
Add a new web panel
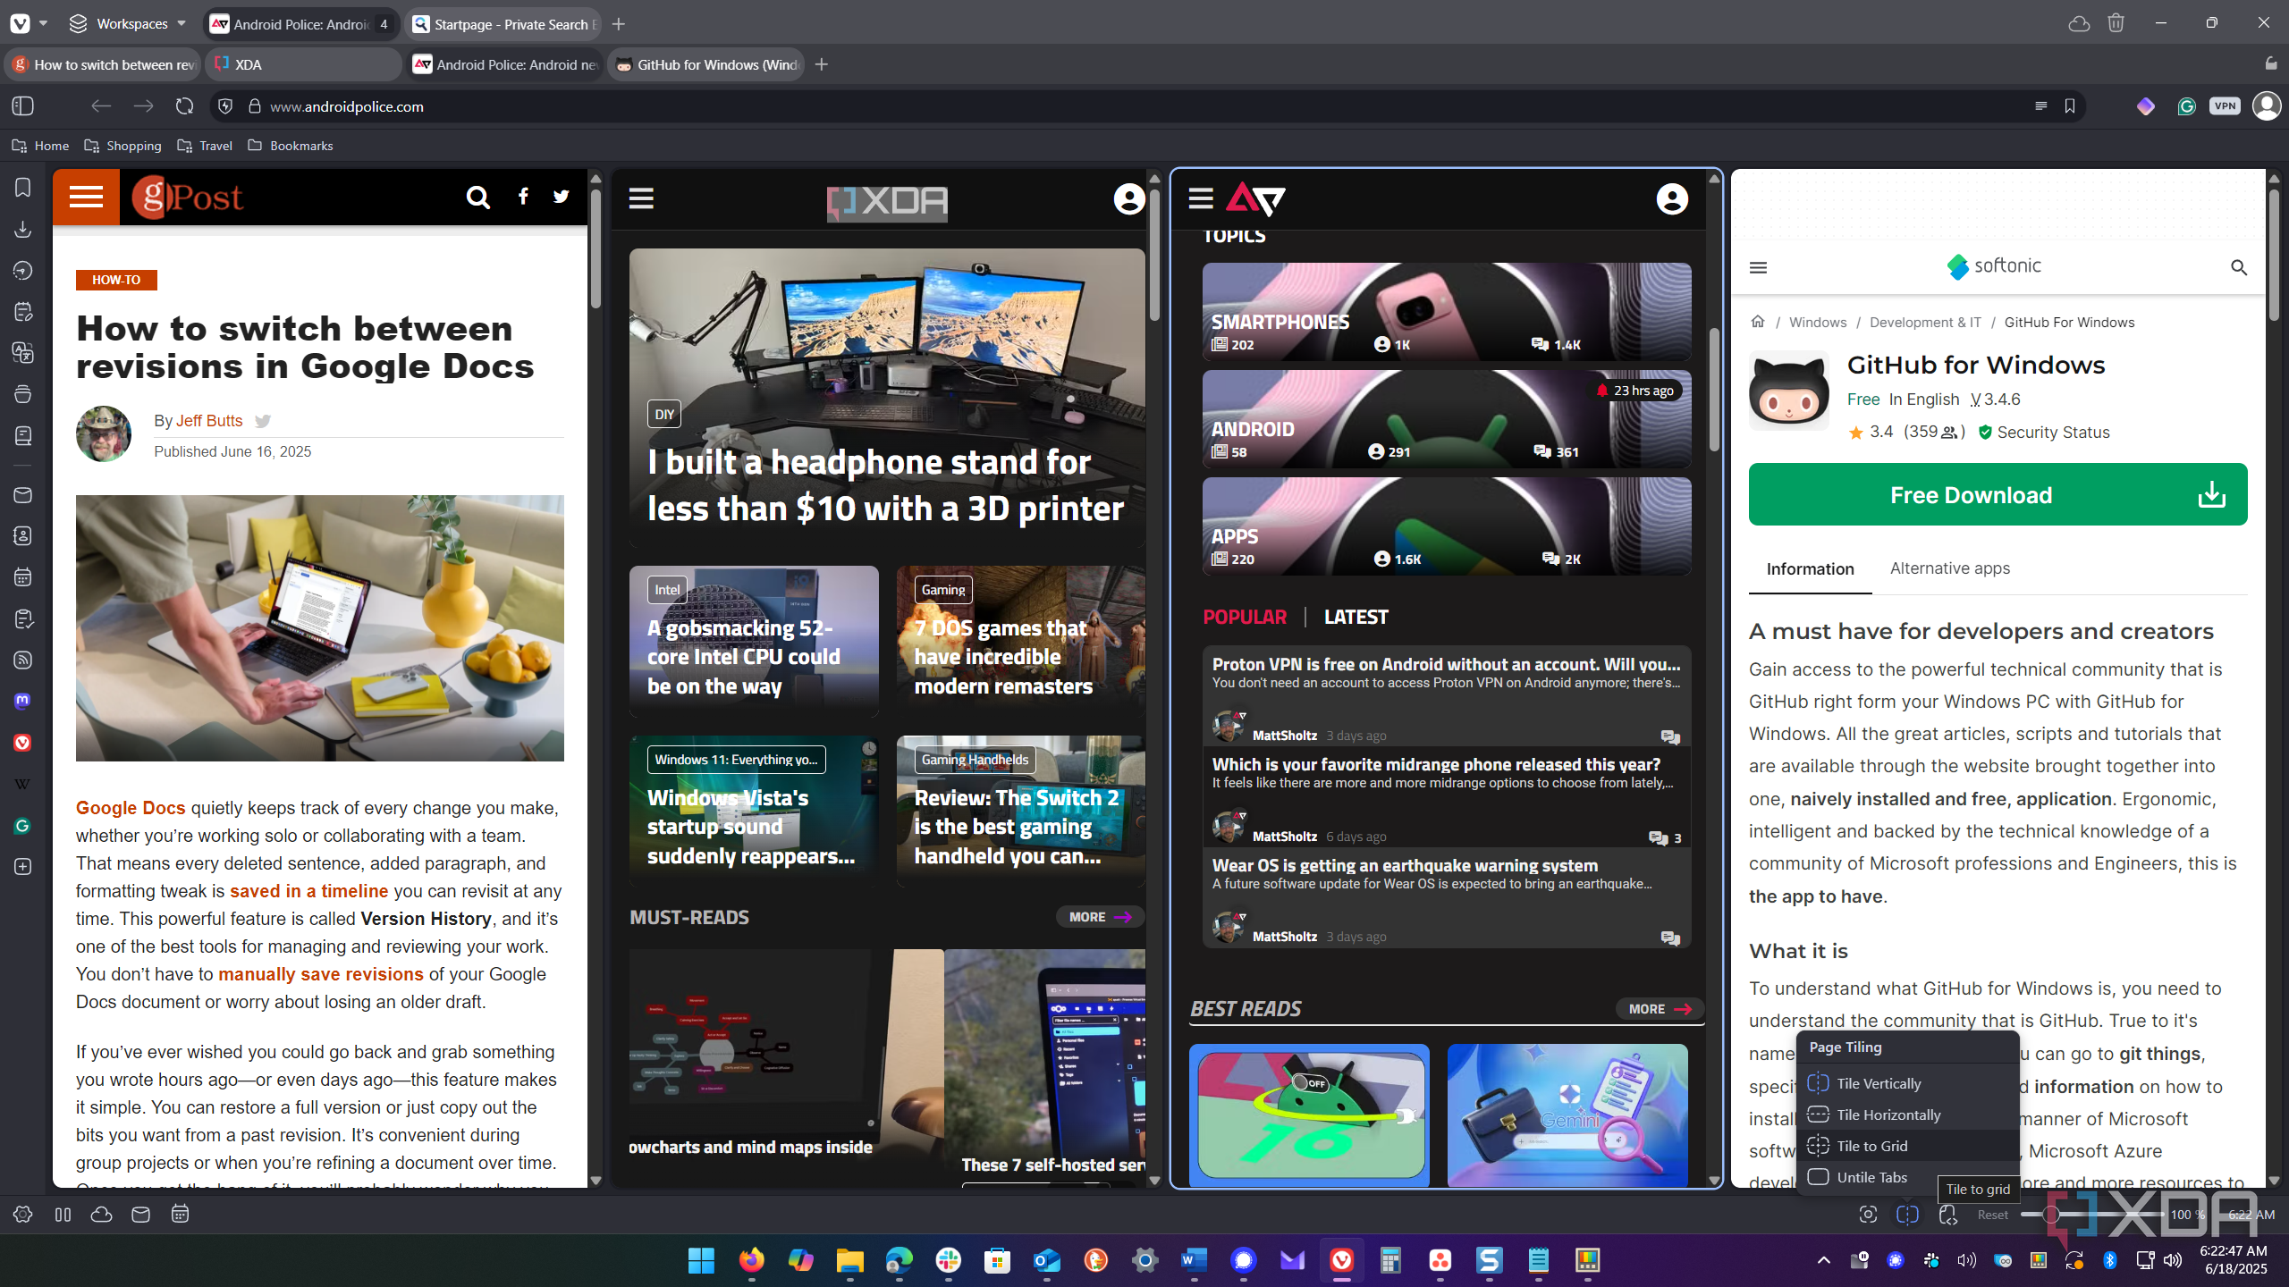(23, 867)
